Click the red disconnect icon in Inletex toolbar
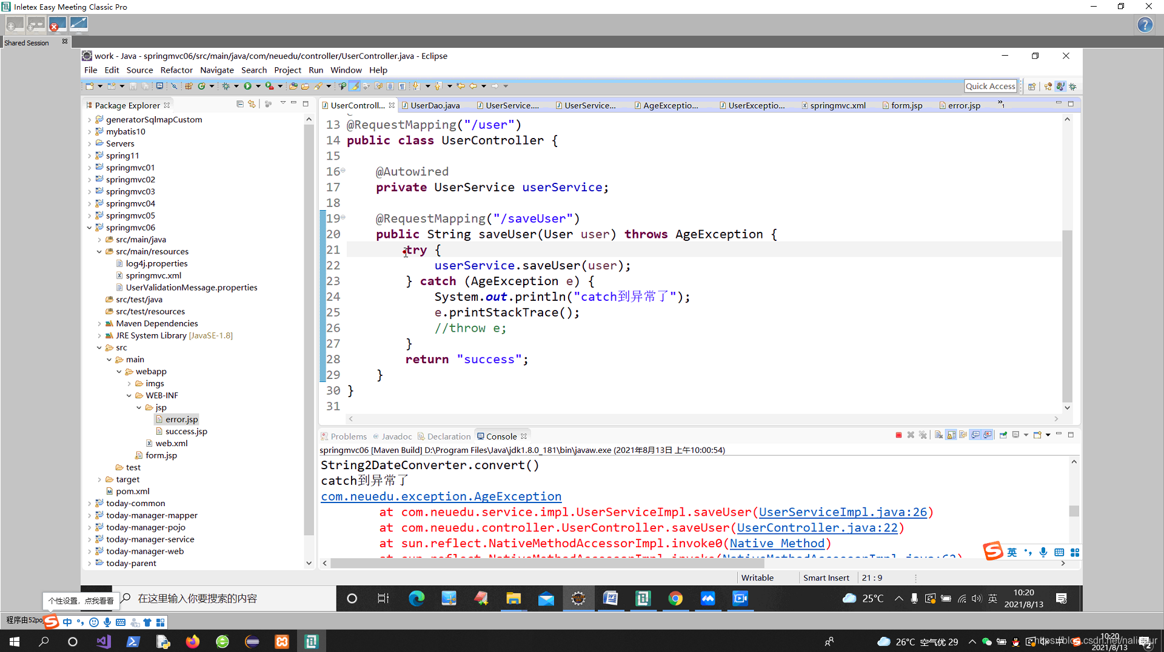 (x=57, y=25)
